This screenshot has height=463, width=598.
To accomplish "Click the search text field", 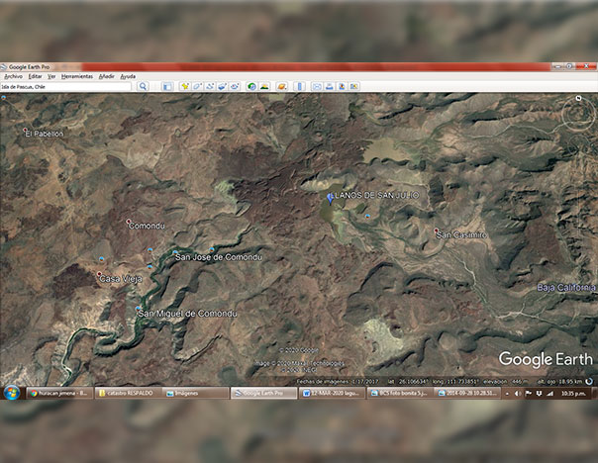I will click(66, 86).
